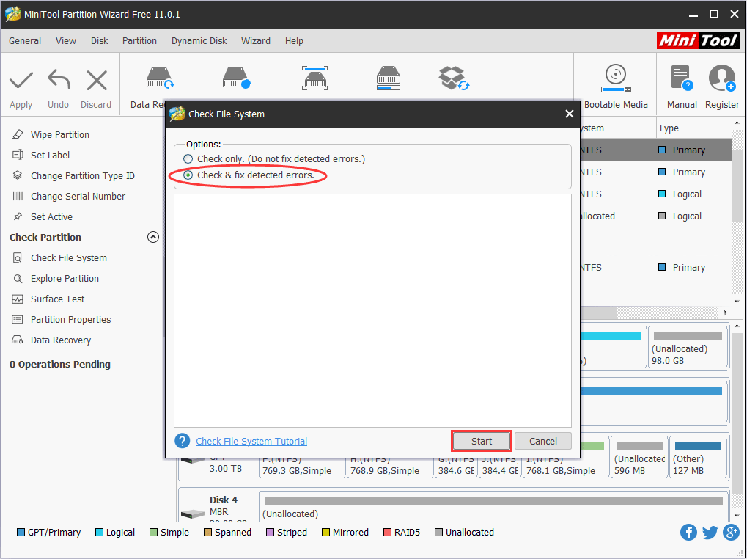Select the 127 MB Other partition block
The image size is (747, 559).
698,457
